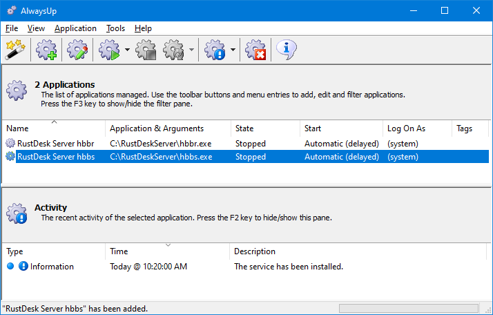Click (system) logon in hbbr row

point(403,144)
